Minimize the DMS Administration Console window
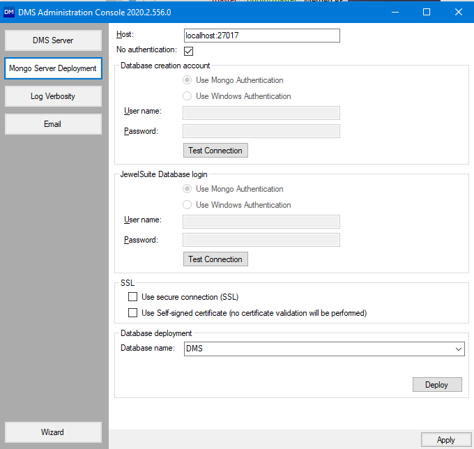474x449 pixels. (395, 13)
